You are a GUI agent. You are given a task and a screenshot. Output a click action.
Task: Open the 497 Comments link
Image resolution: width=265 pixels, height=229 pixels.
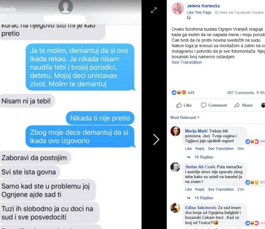(241, 93)
